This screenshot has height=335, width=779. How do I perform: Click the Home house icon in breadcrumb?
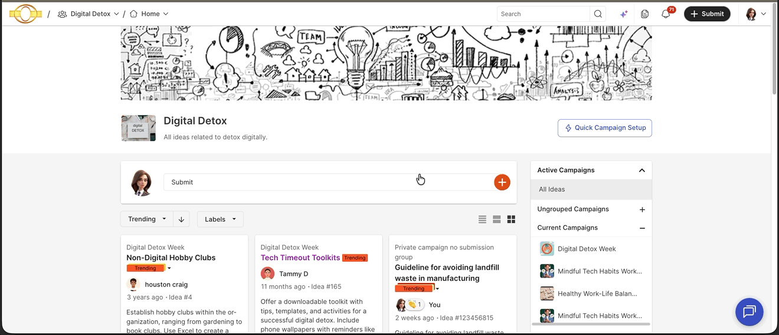(x=133, y=14)
